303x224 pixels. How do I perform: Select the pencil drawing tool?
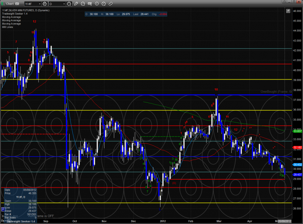pos(76,4)
